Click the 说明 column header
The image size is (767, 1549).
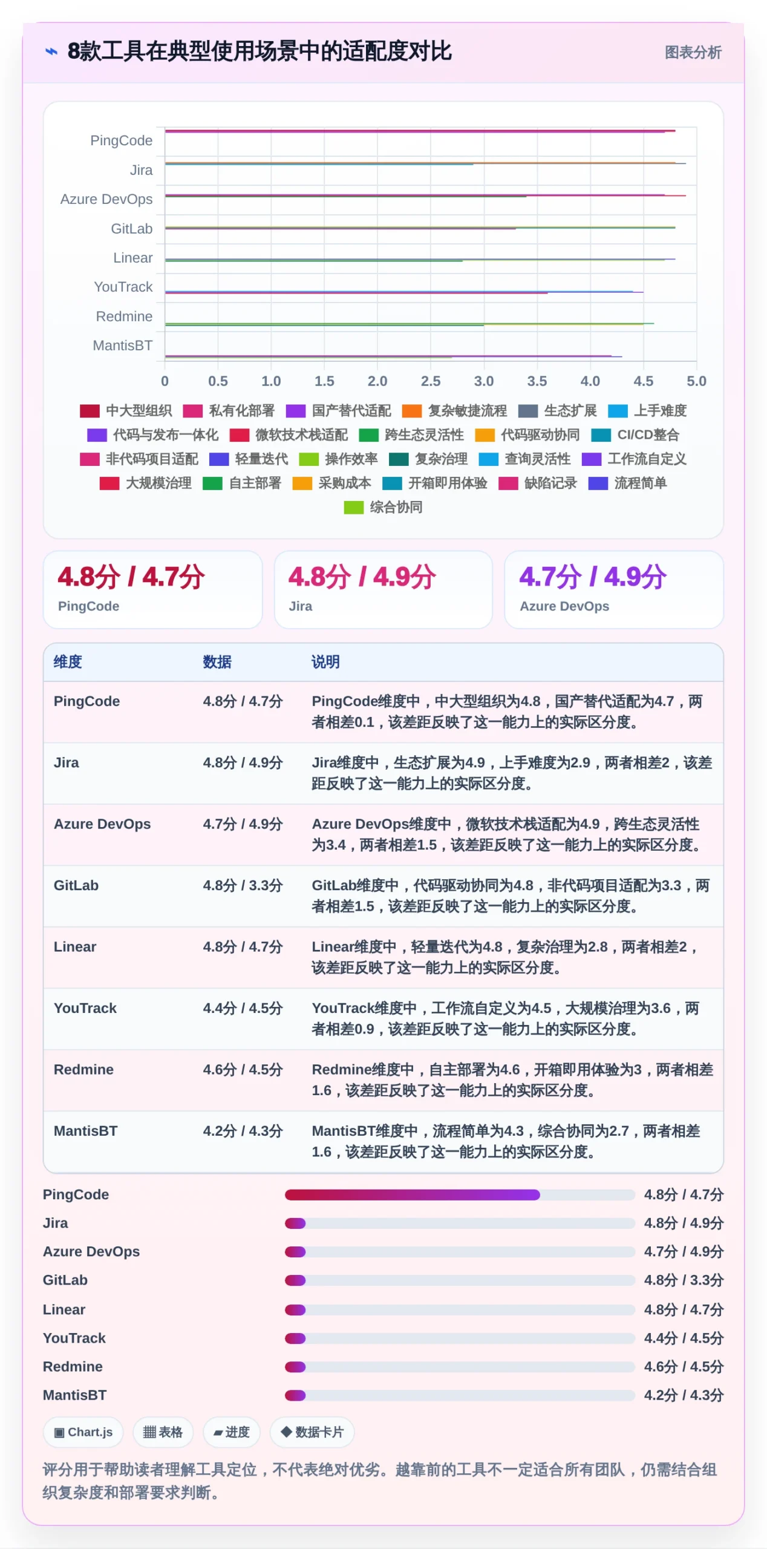click(x=325, y=662)
